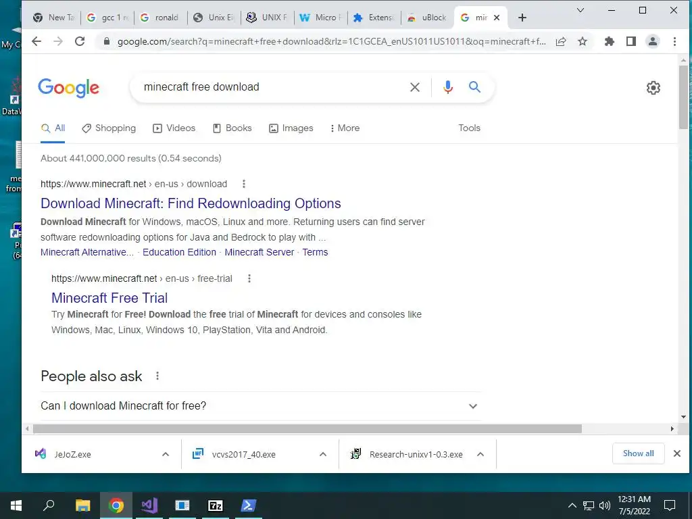This screenshot has width=692, height=519.
Task: Switch to the 'Unix E' tab
Action: coord(214,18)
